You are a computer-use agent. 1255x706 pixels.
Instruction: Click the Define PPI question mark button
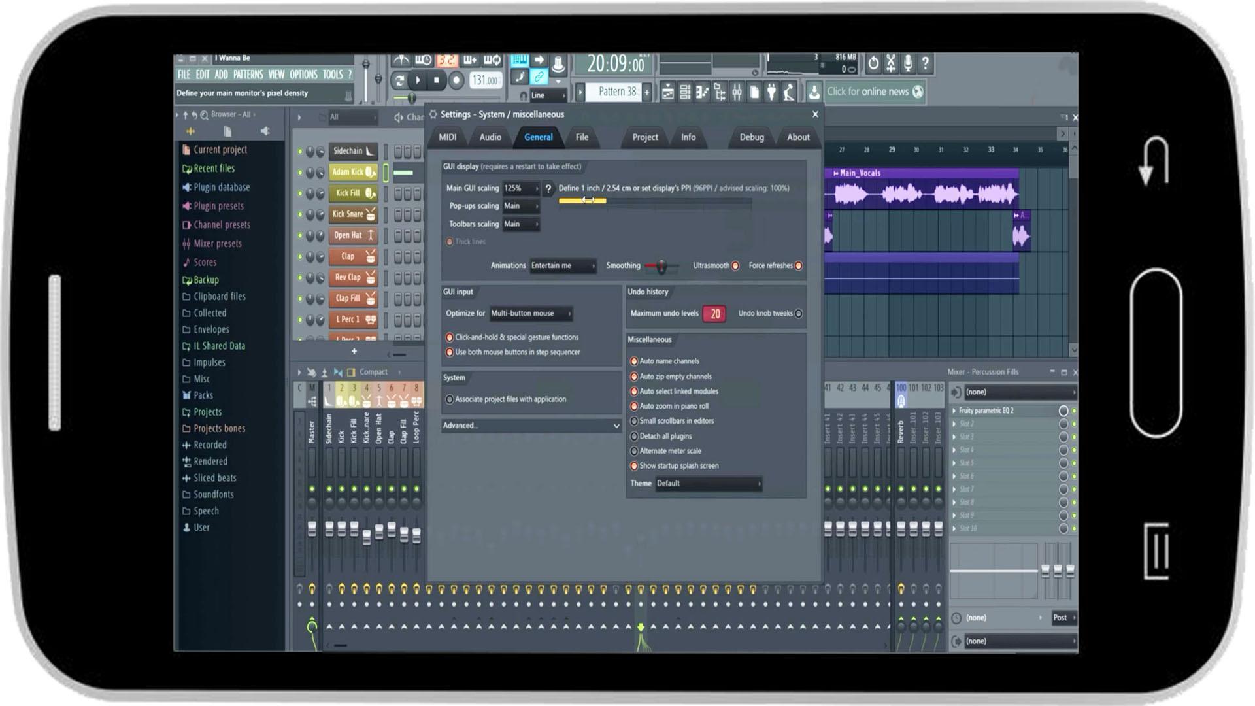coord(548,188)
